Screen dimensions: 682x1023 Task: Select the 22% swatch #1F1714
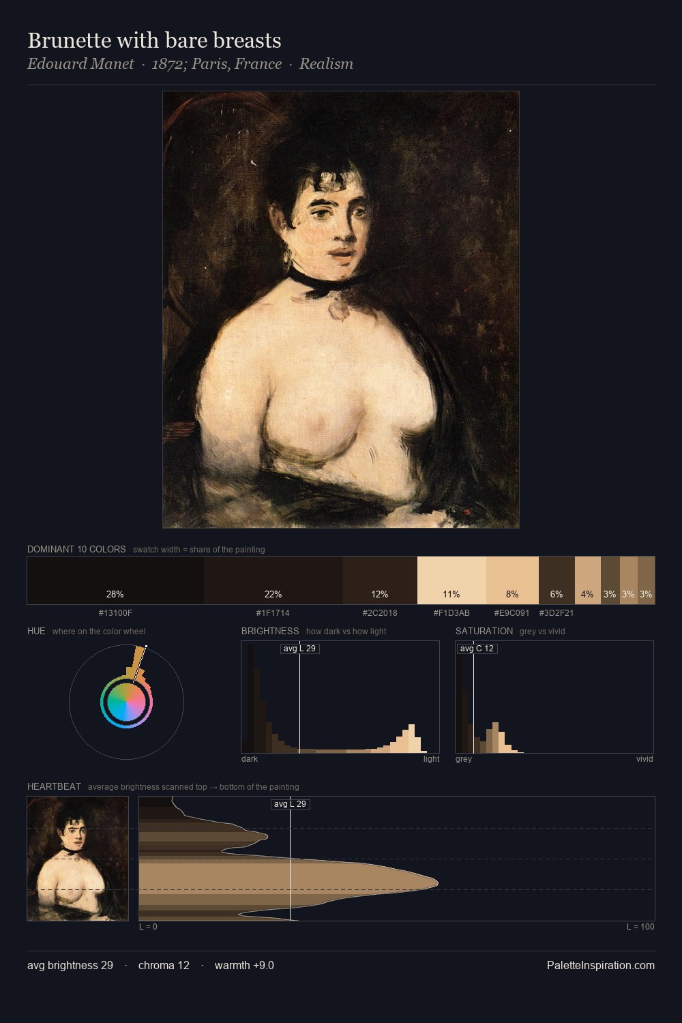[x=273, y=580]
